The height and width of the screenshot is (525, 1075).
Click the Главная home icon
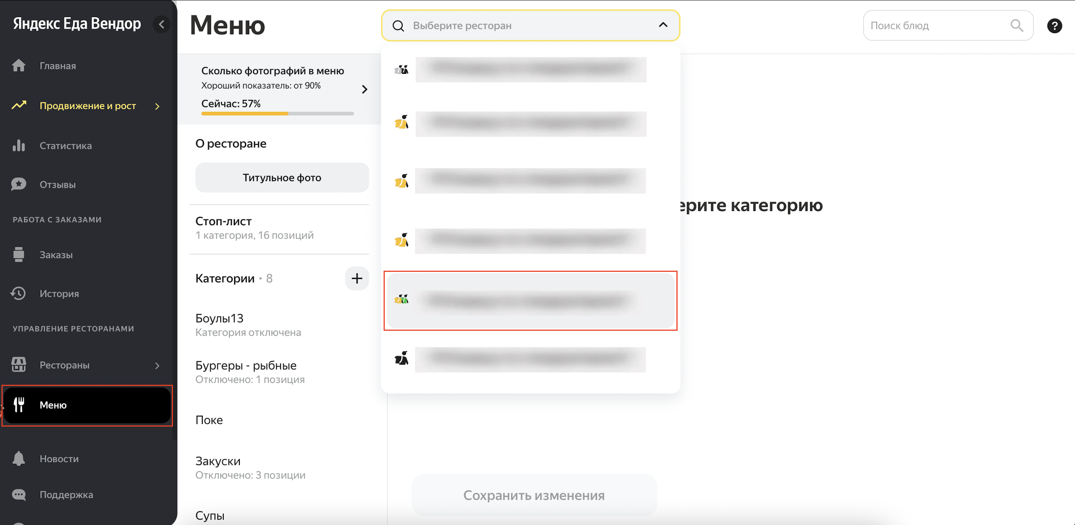coord(19,65)
